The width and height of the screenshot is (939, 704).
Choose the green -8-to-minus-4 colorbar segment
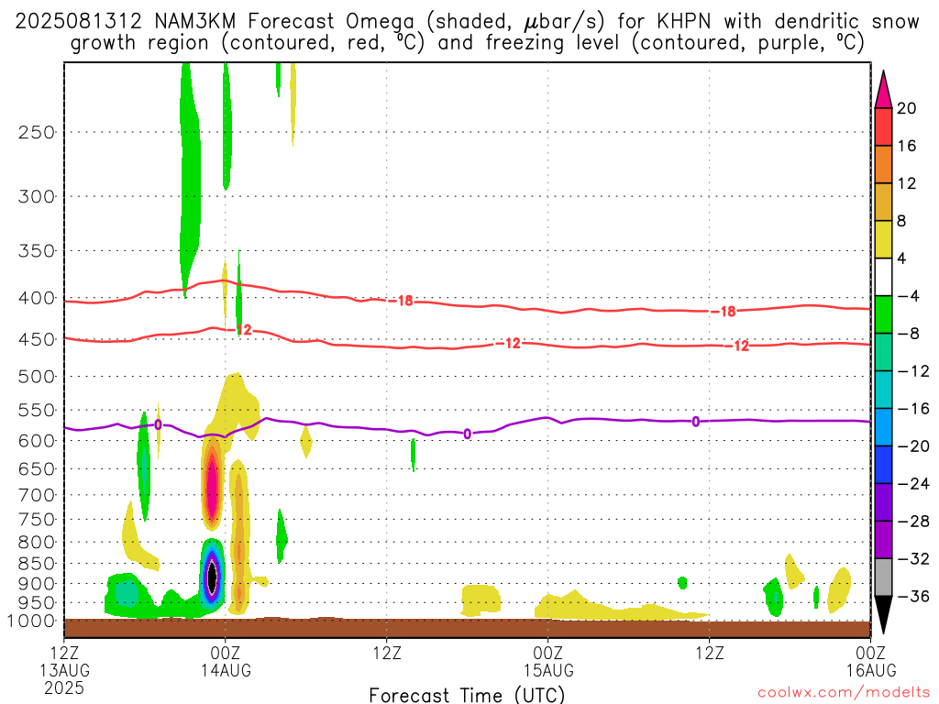883,314
